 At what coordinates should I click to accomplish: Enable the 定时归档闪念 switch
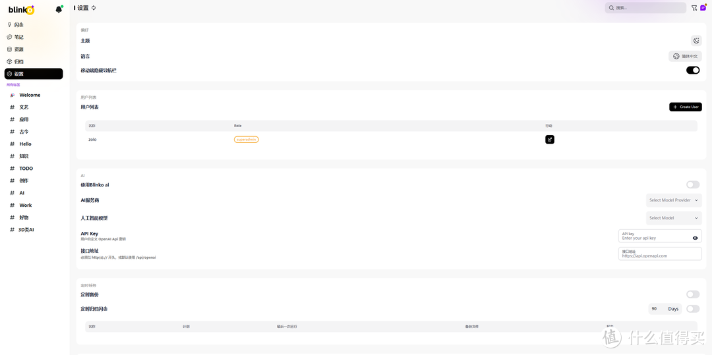pos(693,309)
